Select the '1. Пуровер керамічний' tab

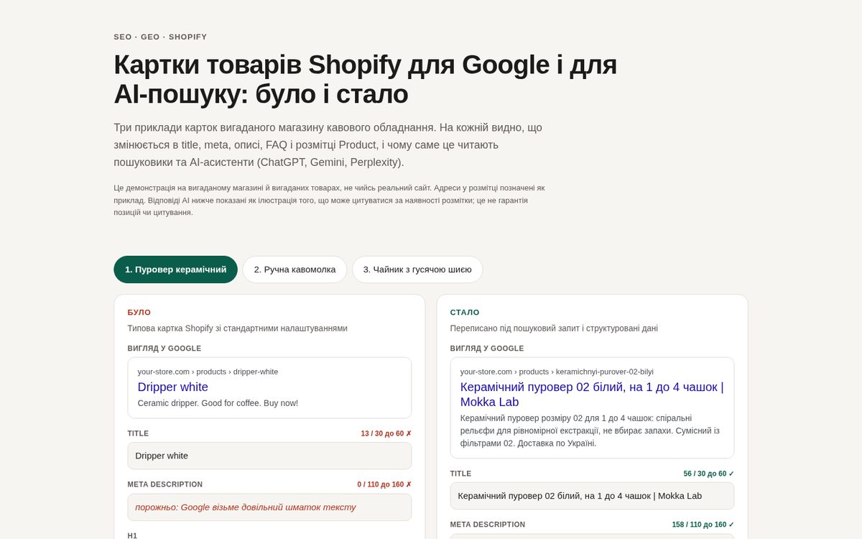[175, 269]
